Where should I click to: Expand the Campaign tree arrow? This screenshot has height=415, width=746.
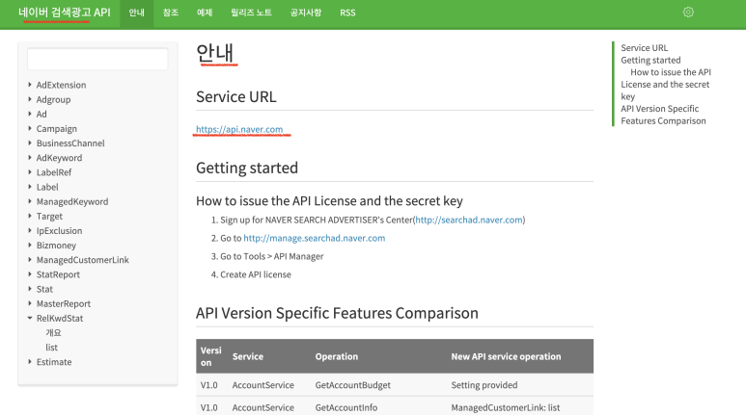tap(30, 128)
